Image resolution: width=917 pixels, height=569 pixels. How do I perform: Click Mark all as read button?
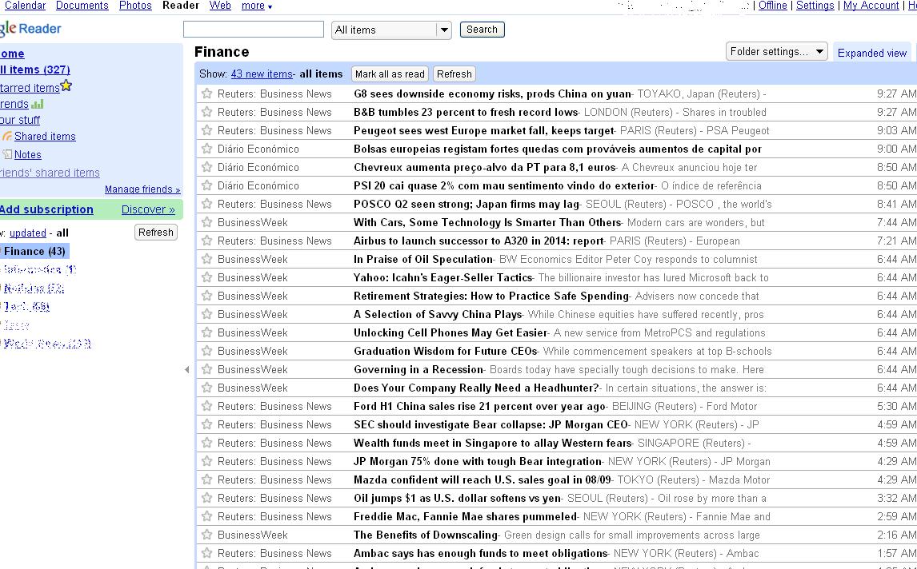pos(390,74)
